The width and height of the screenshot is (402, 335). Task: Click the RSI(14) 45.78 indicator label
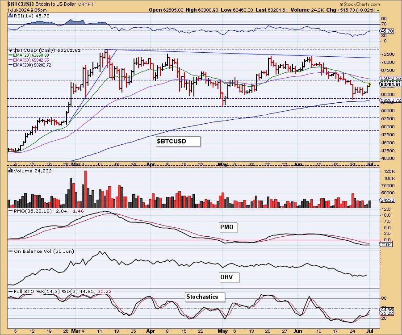[31, 16]
